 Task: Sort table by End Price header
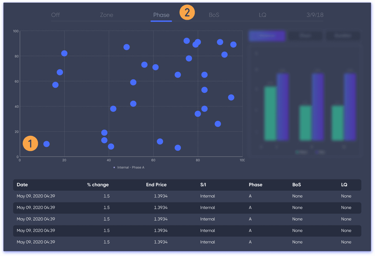pos(156,185)
